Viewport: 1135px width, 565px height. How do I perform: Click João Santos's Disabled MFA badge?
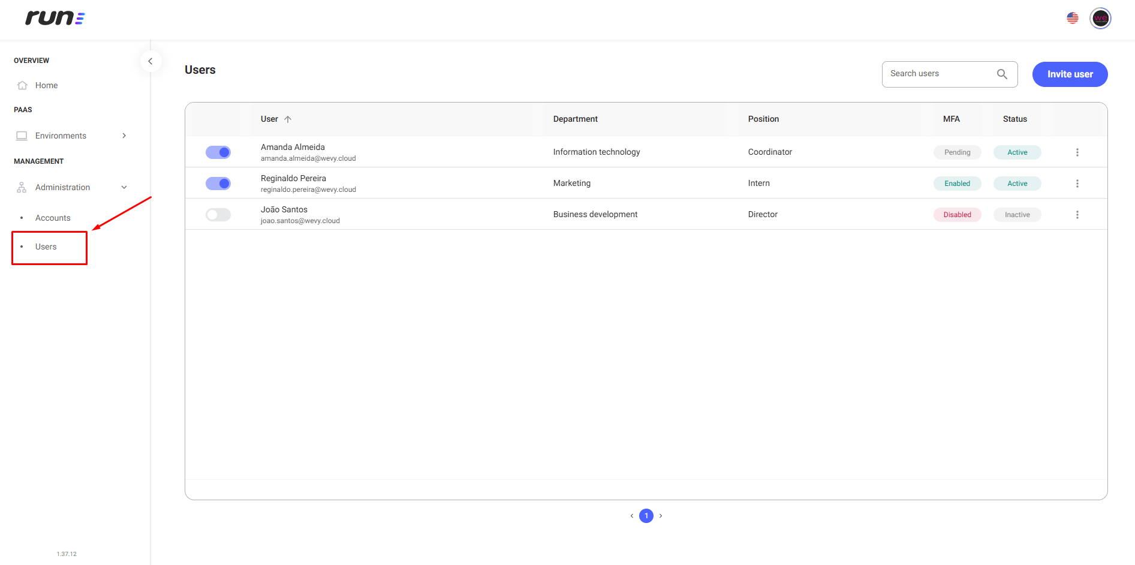pos(957,215)
